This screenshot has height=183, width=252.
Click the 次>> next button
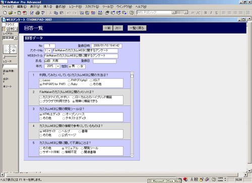tap(118, 28)
